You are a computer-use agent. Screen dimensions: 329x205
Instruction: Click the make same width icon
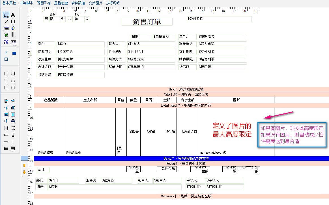point(6,114)
